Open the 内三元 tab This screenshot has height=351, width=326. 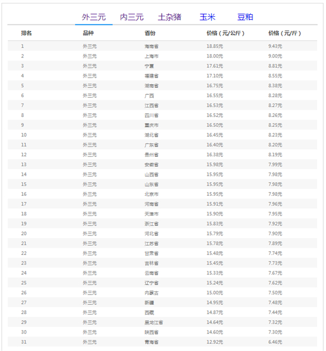point(131,17)
